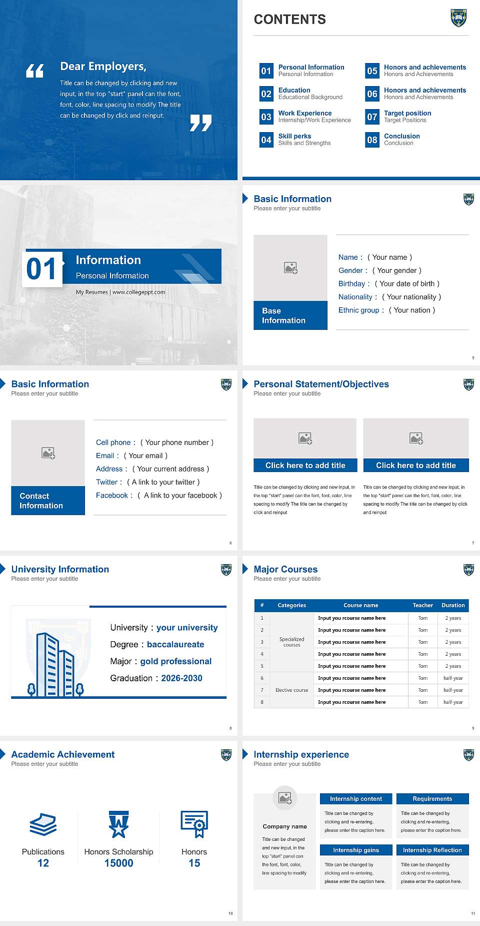480x926 pixels.
Task: Click the university crest on Contents slide
Action: (458, 18)
